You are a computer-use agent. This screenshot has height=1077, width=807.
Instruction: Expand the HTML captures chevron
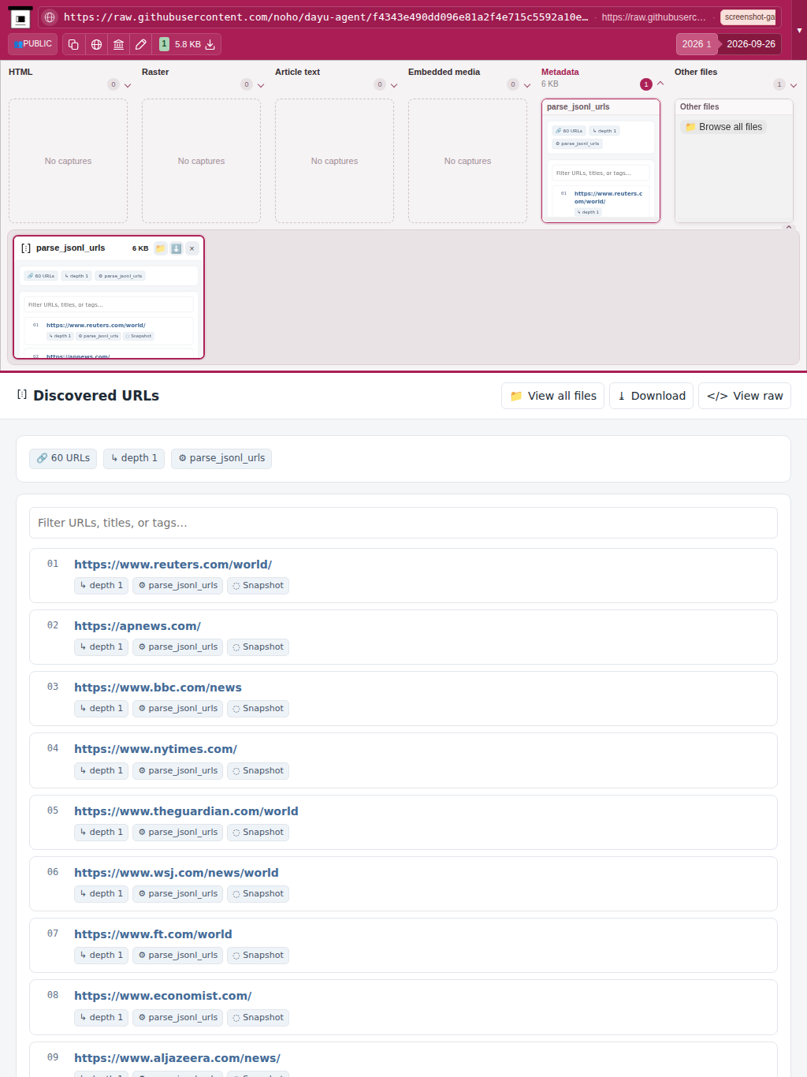click(128, 85)
